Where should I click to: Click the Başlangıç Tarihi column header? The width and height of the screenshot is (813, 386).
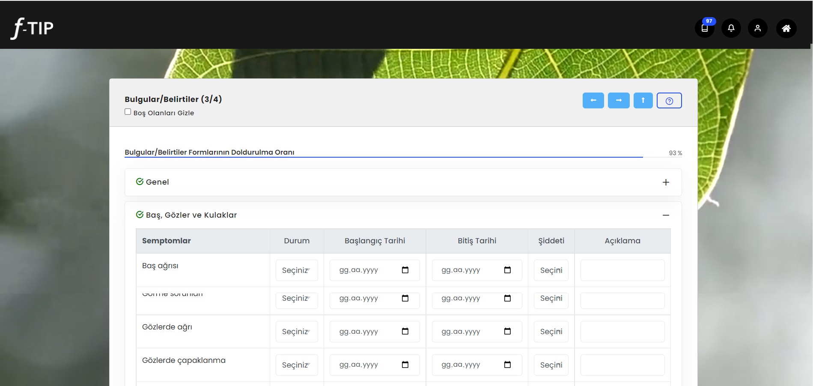tap(375, 241)
